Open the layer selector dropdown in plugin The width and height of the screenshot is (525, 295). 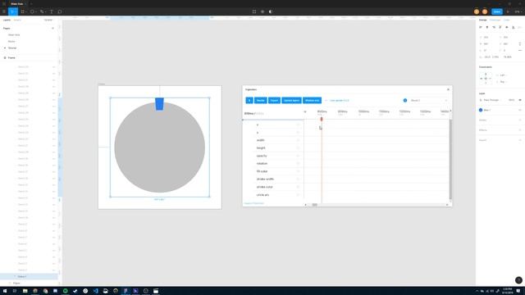(428, 100)
